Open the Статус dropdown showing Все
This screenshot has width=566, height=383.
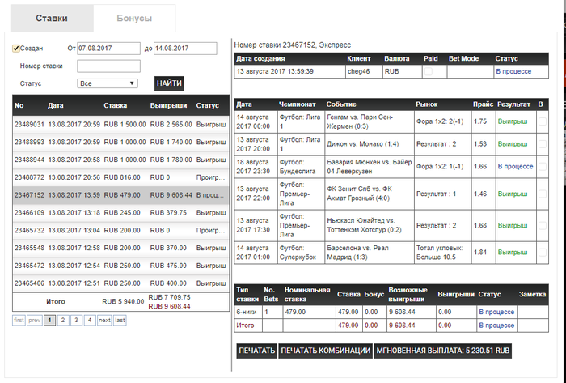[108, 83]
